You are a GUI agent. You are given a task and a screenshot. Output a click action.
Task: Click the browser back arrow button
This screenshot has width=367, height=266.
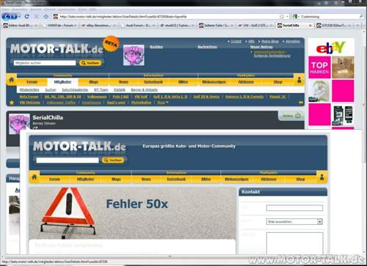(x=7, y=17)
